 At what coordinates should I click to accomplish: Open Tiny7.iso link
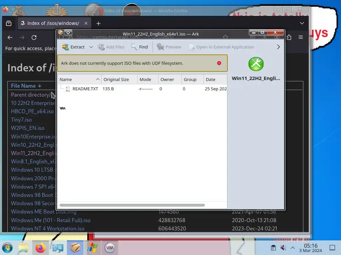point(21,120)
